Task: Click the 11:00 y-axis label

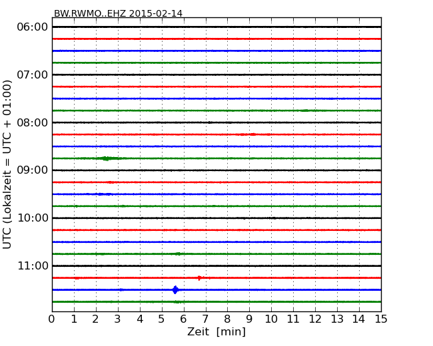Action: coord(33,265)
